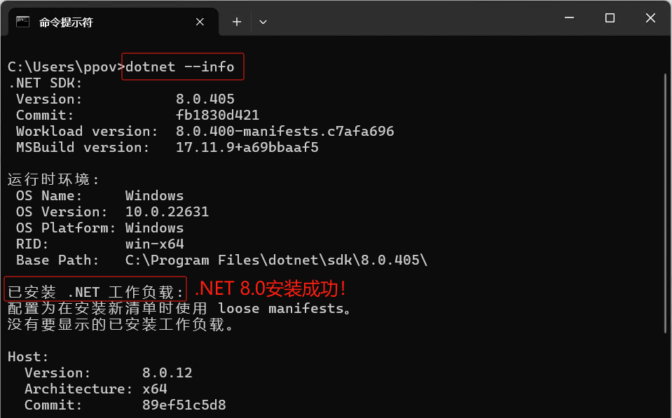Click the Host Version 8.0.12 value
Image resolution: width=672 pixels, height=418 pixels.
167,372
